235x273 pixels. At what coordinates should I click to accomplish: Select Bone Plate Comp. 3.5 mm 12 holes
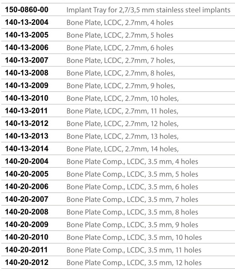point(134,263)
